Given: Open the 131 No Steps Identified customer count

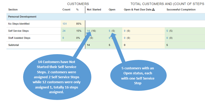Looking at the screenshot, I should click(65, 24).
